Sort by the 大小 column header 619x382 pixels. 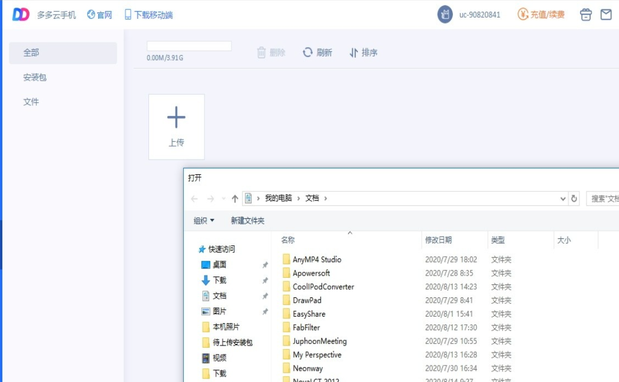pos(564,240)
